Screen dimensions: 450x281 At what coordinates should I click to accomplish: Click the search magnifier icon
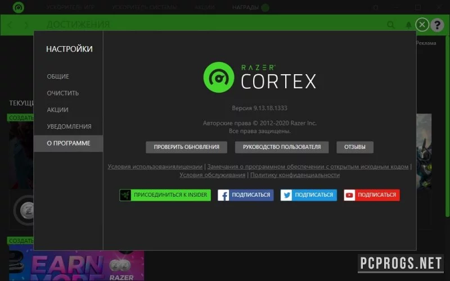[390, 25]
